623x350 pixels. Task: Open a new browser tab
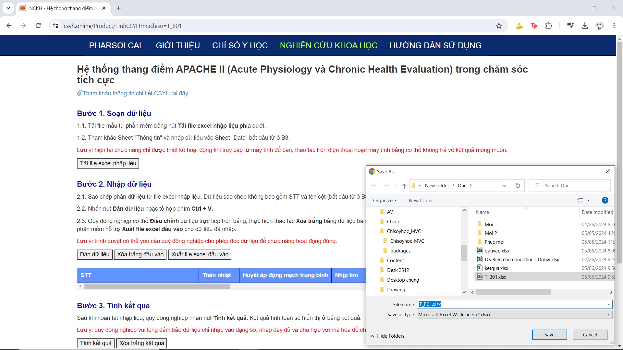[x=119, y=8]
